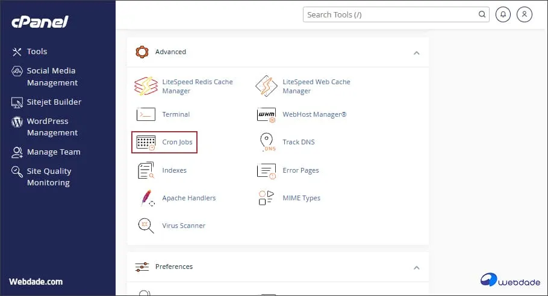Open the user account icon
This screenshot has height=296, width=548.
click(x=525, y=14)
